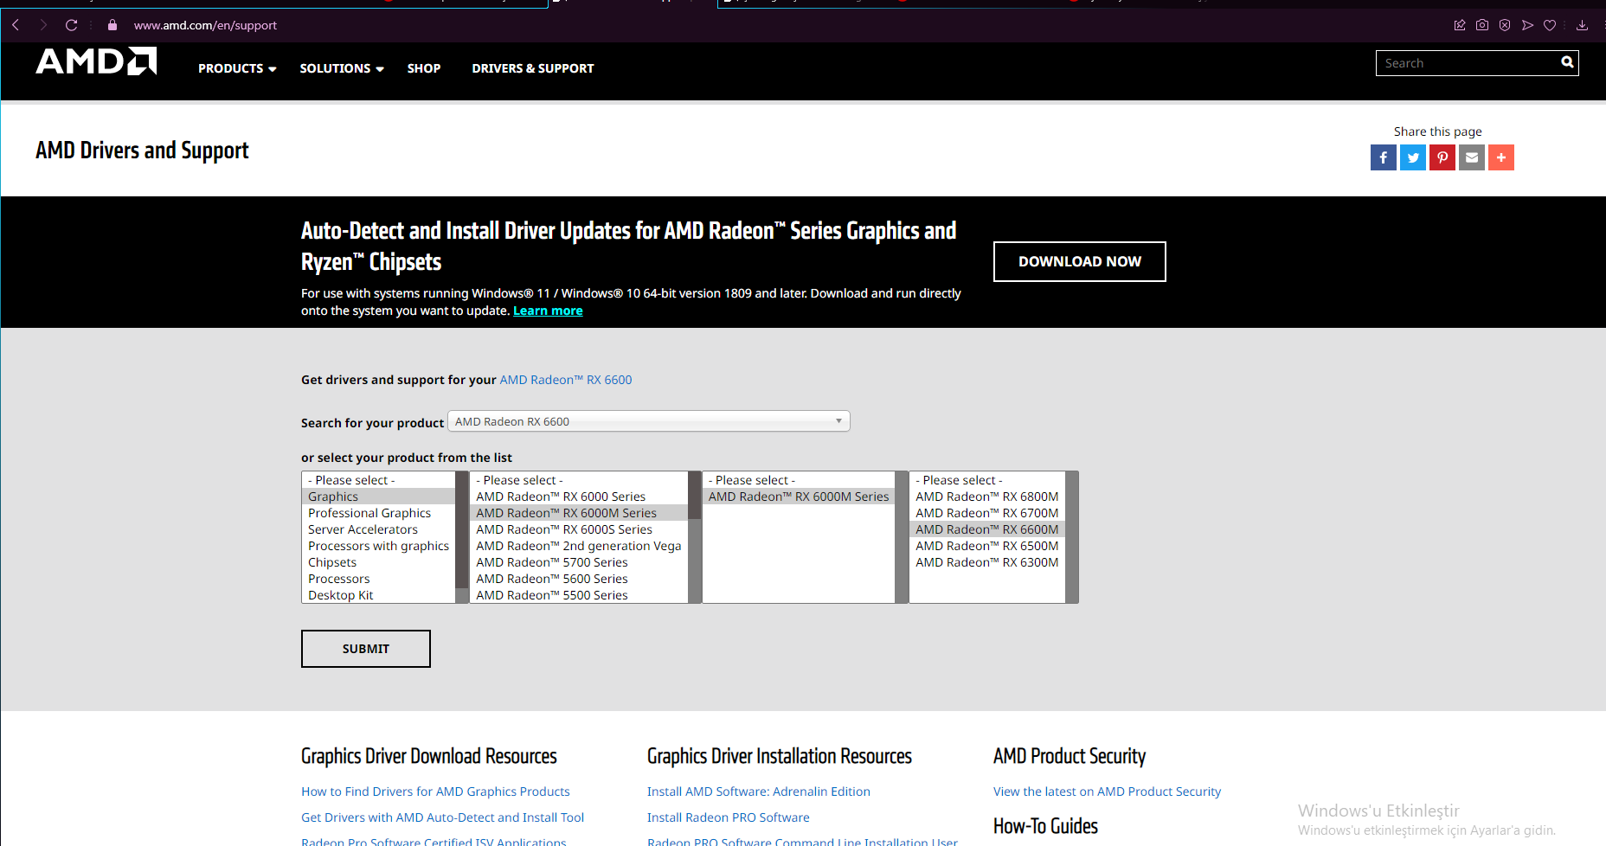Open Get Drivers with Auto-Detect link
Viewport: 1606px width, 846px height.
[x=442, y=817]
